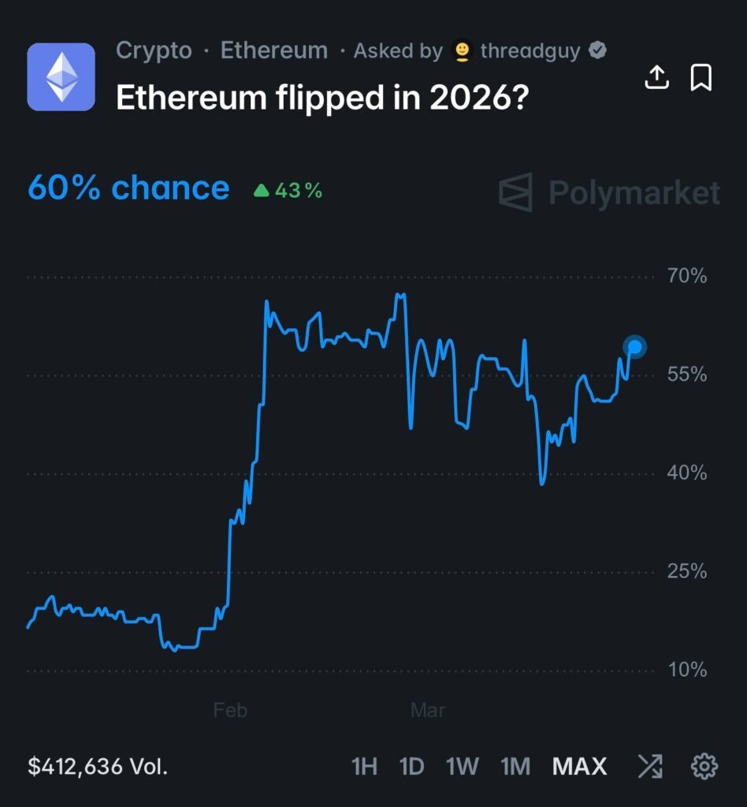The image size is (747, 807).
Task: Click the threadguy avatar emoji
Action: [x=463, y=52]
